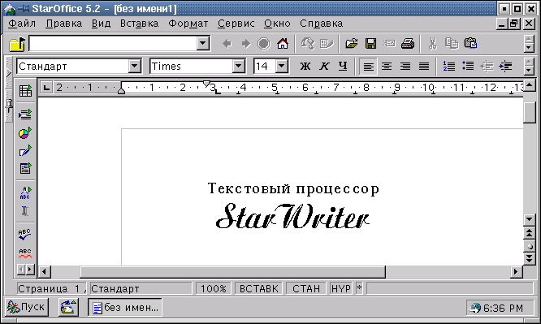
Task: Expand the Стандарт paragraph style dropdown
Action: coord(135,66)
